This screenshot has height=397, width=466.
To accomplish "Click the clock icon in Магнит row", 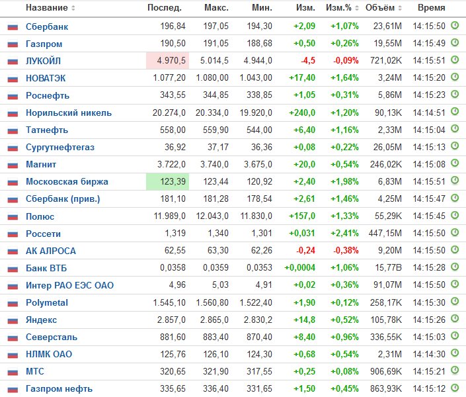I will [x=455, y=163].
